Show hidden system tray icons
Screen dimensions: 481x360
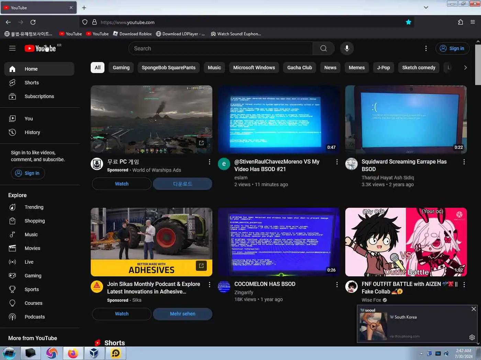click(421, 353)
